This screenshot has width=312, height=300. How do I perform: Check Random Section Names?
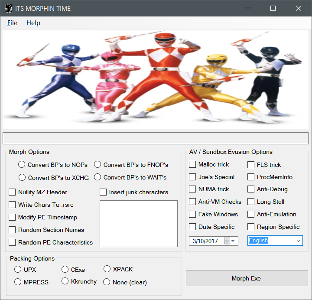(12, 230)
